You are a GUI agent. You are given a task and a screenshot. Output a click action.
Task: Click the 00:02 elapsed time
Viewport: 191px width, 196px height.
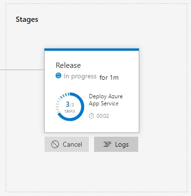[x=103, y=116]
